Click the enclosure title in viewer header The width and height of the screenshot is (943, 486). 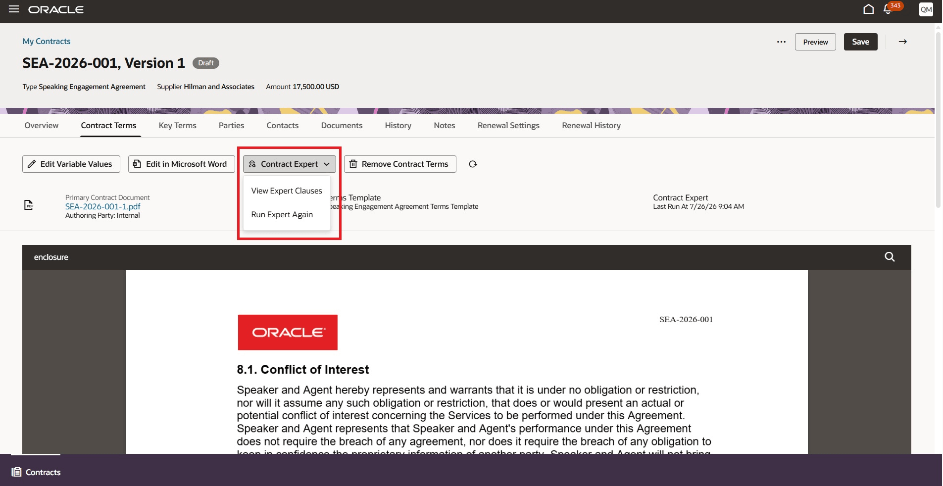click(x=51, y=257)
